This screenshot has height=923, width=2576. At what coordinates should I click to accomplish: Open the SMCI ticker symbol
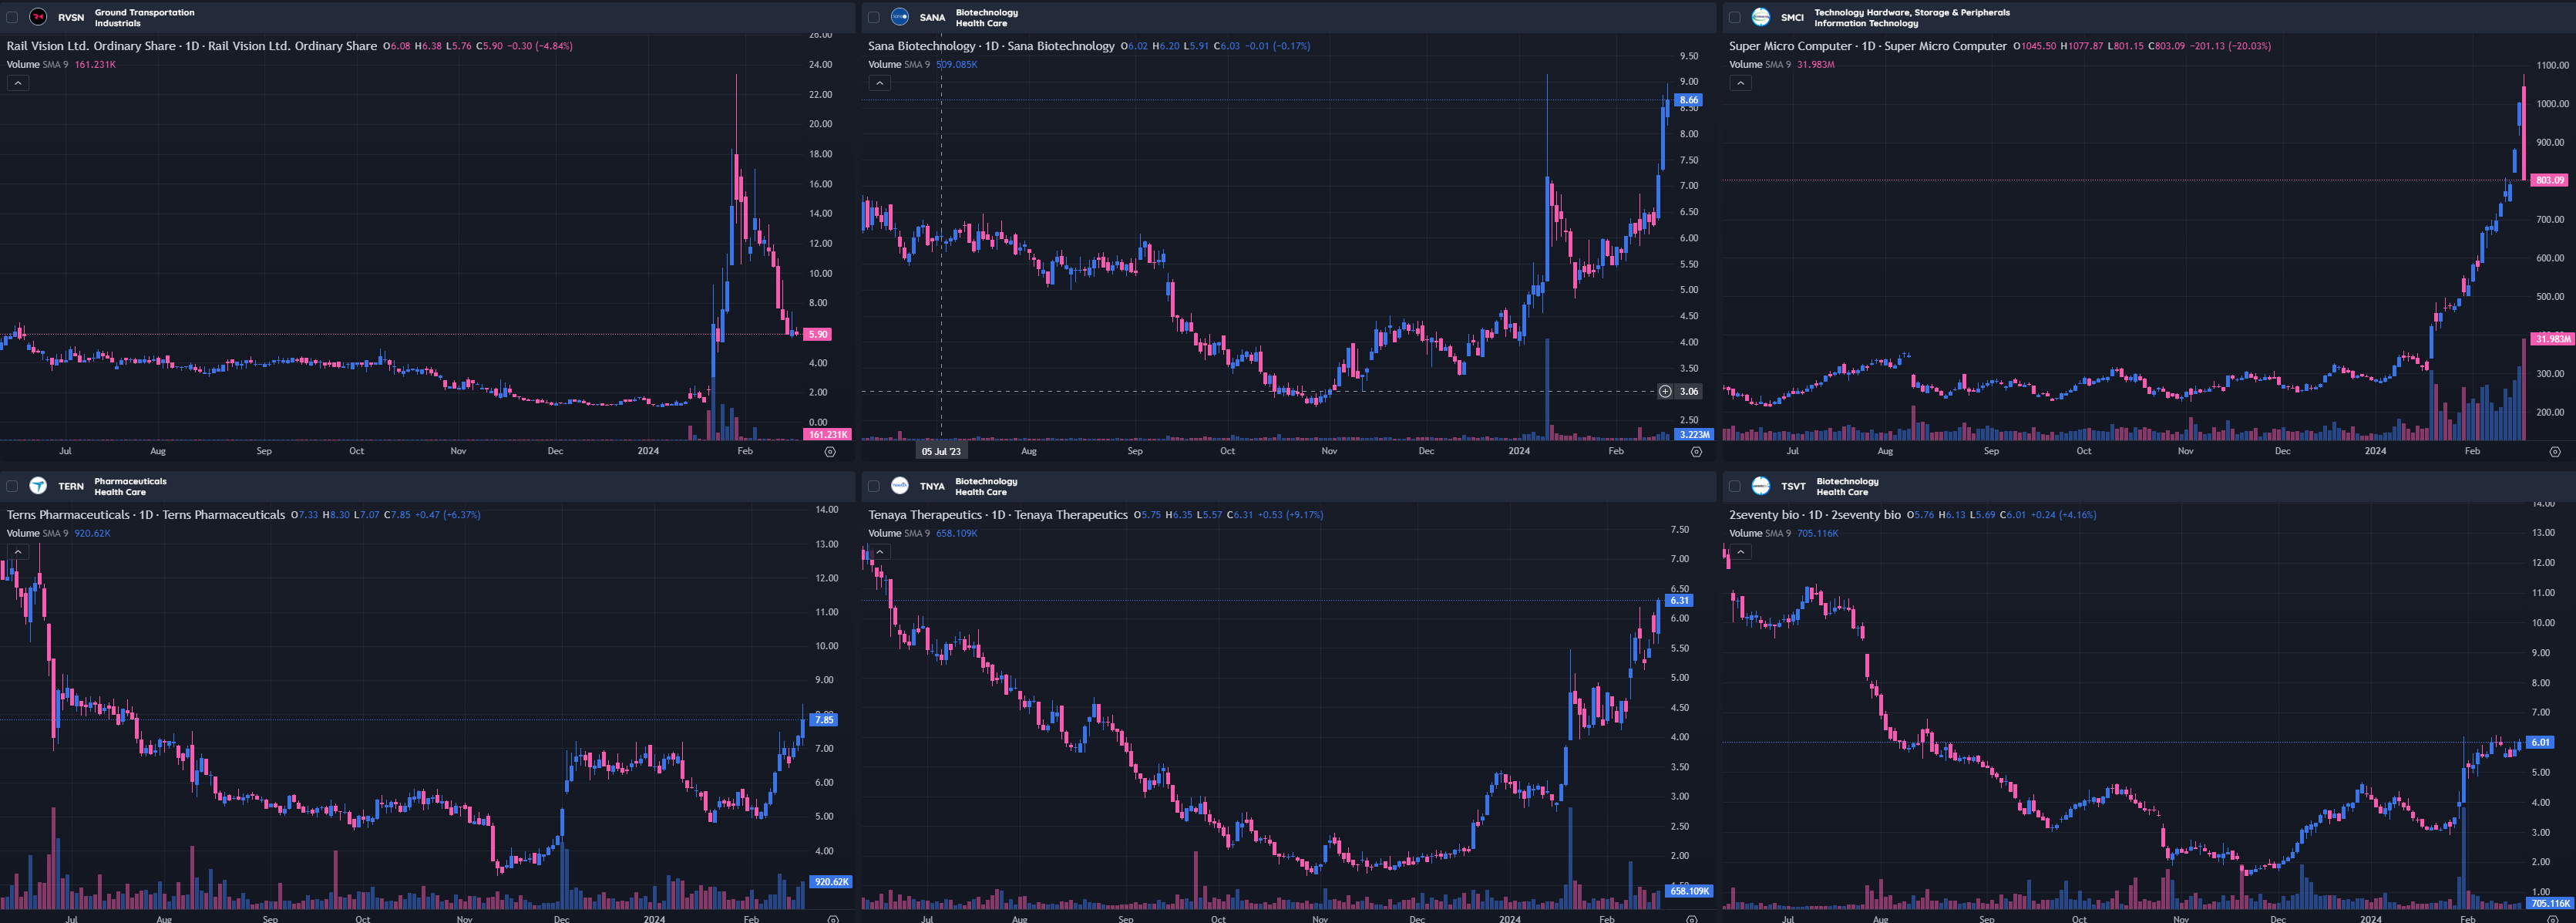pyautogui.click(x=1792, y=17)
